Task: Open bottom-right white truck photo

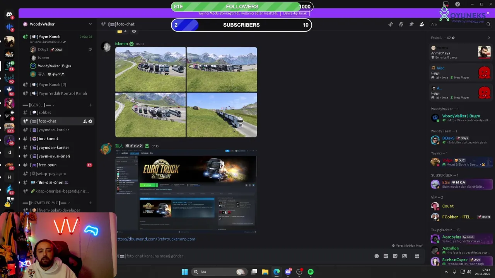Action: tap(222, 115)
